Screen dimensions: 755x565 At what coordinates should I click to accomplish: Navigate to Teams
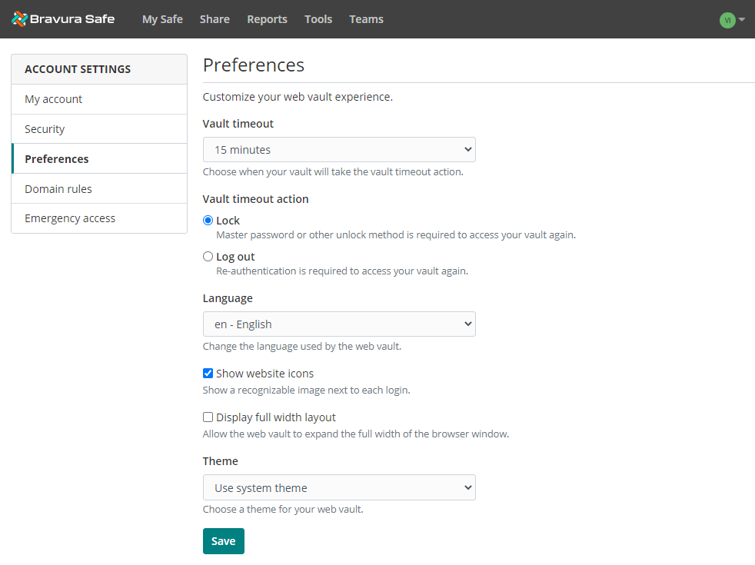tap(366, 19)
